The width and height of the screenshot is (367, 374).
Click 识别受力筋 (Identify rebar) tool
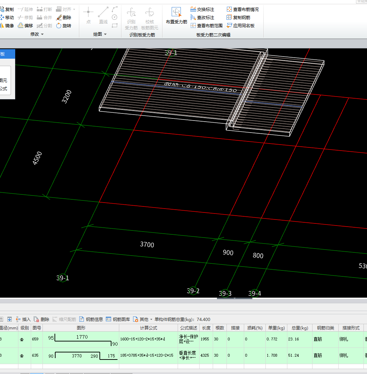point(131,19)
